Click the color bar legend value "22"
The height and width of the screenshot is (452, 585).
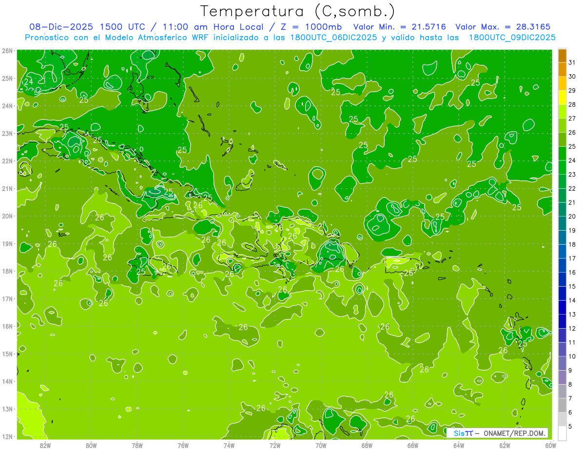(x=572, y=188)
